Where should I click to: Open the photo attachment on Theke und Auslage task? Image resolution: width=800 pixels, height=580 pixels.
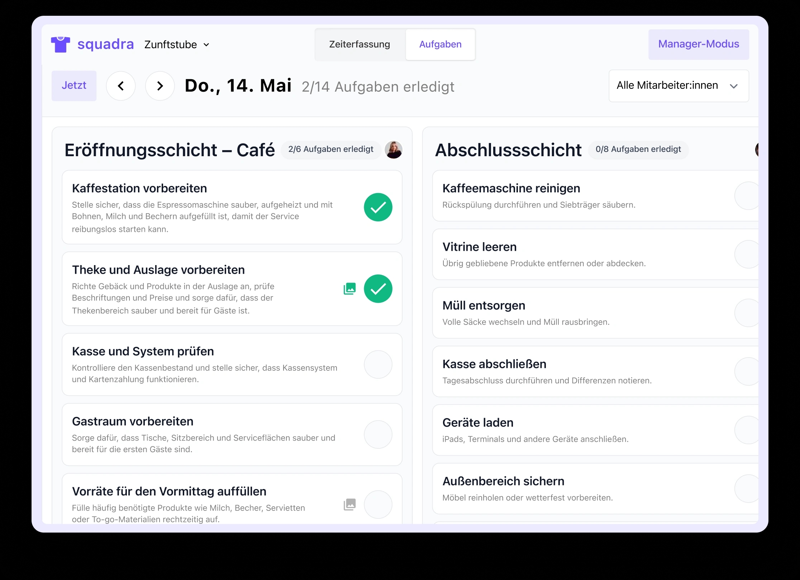[x=349, y=289]
